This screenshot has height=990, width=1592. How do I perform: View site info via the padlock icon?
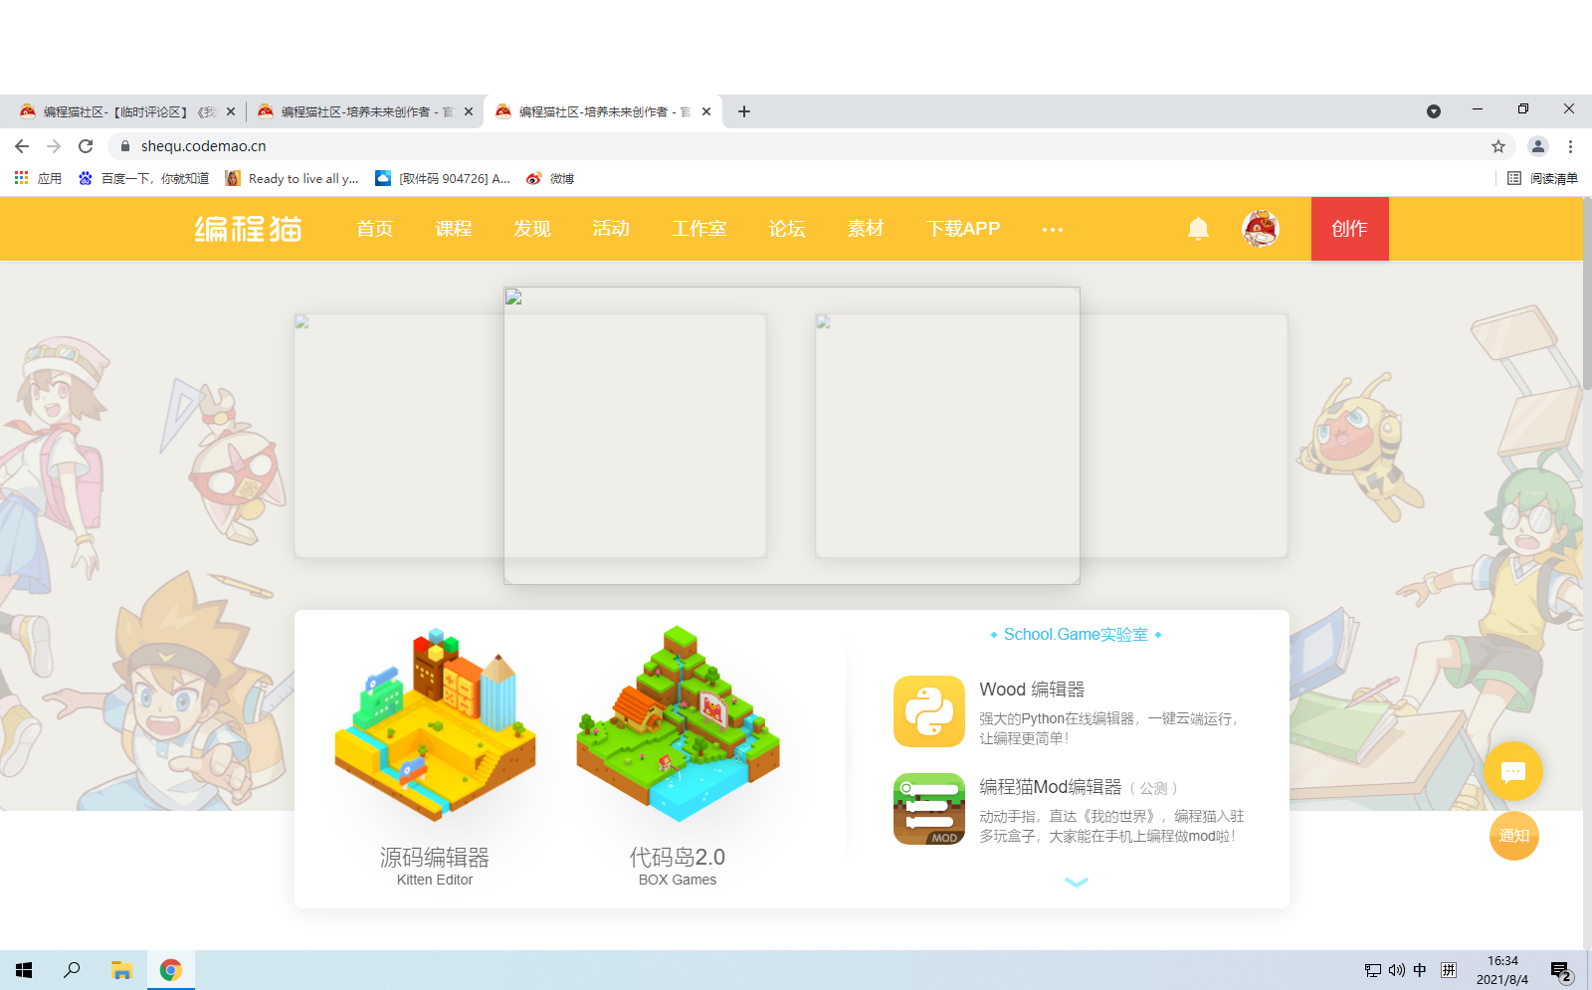125,146
